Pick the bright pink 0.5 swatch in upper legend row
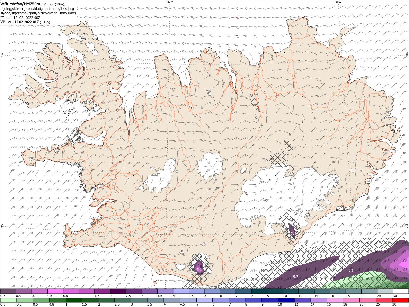 click(55, 291)
